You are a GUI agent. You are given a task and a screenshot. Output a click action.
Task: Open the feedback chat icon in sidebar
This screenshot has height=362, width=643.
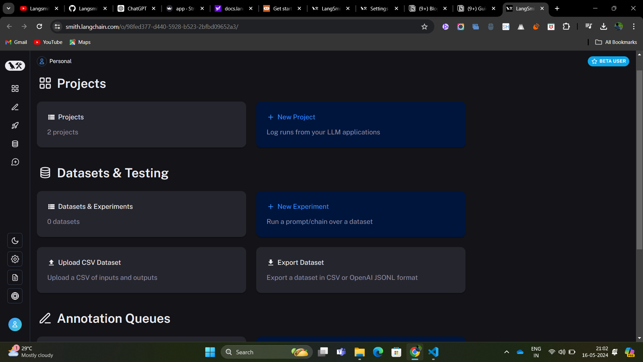pos(15,162)
